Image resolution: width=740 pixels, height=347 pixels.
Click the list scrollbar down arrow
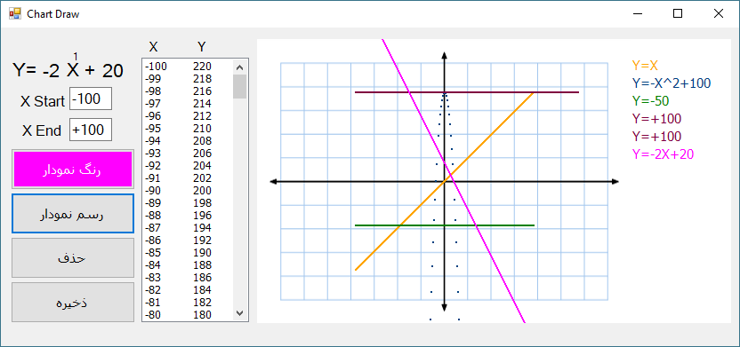[240, 313]
